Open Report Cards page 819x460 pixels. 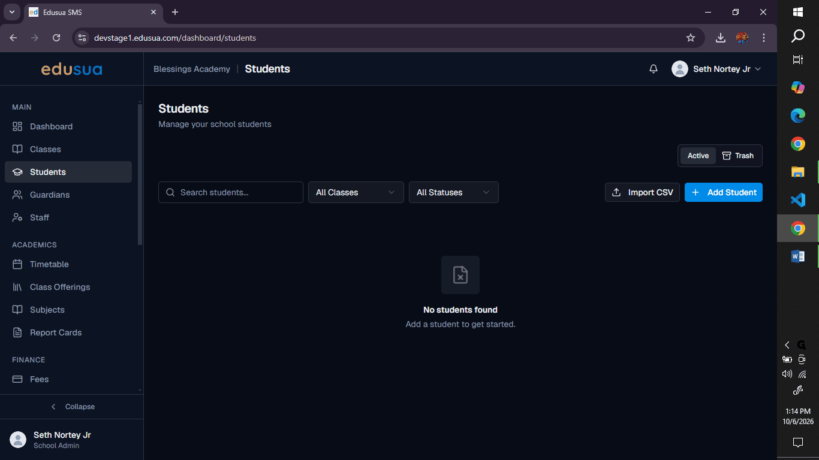pyautogui.click(x=68, y=332)
